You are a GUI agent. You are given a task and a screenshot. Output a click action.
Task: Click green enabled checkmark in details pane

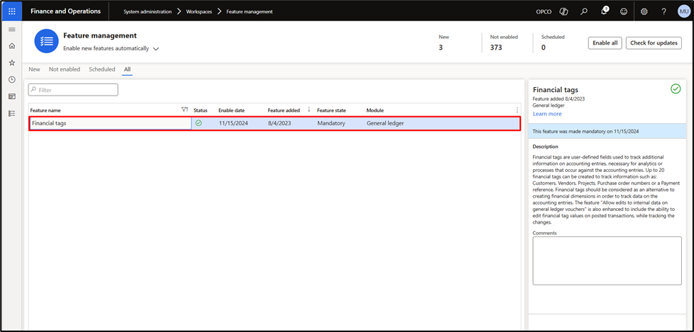[x=676, y=89]
